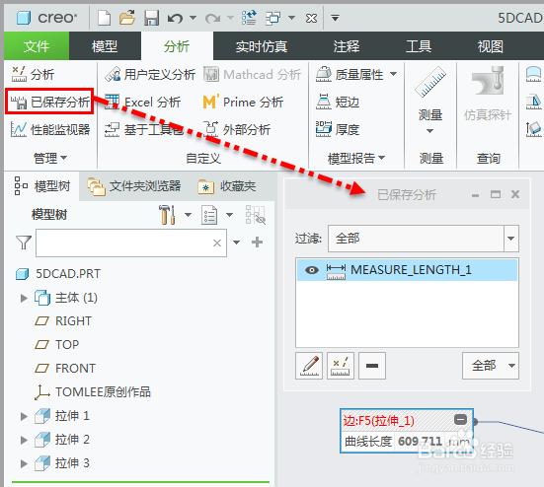Open the dropdown beside tree list icon
The image size is (544, 487).
pyautogui.click(x=229, y=215)
